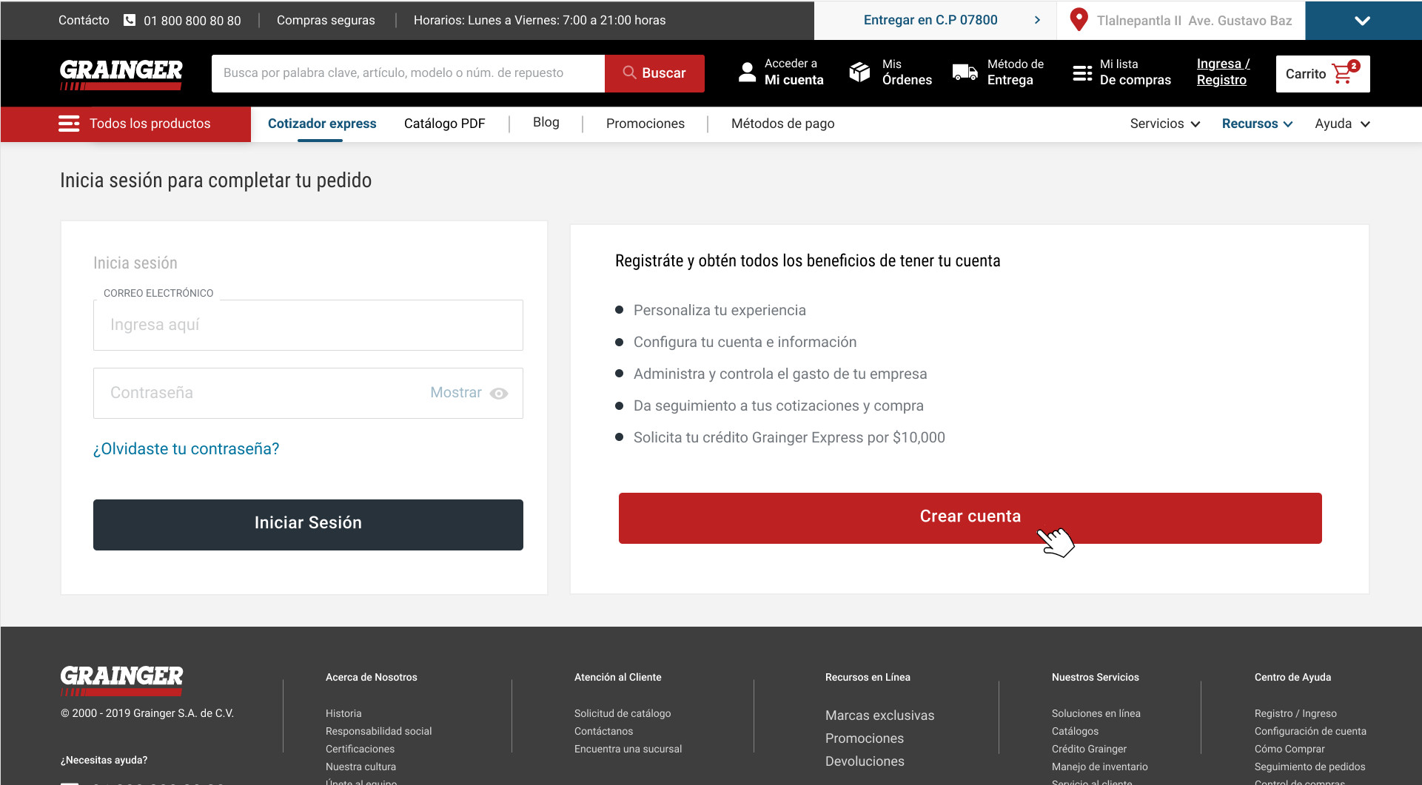Click Mostrar to show the password

[x=456, y=393]
